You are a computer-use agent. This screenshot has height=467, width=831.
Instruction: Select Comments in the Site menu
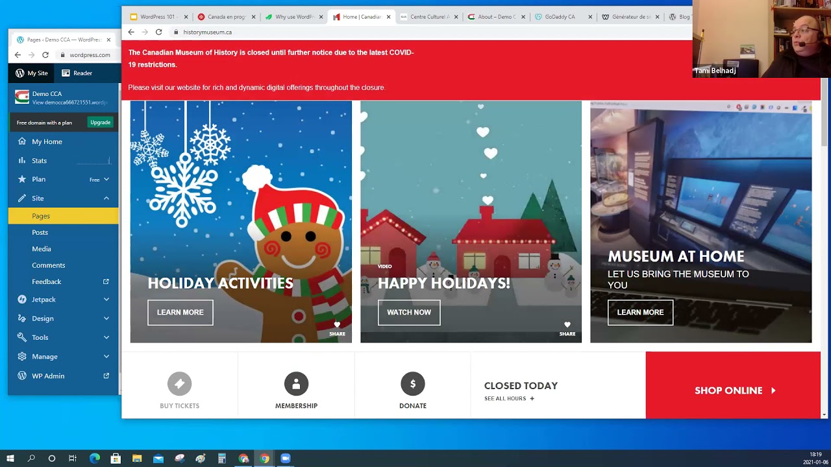(49, 265)
